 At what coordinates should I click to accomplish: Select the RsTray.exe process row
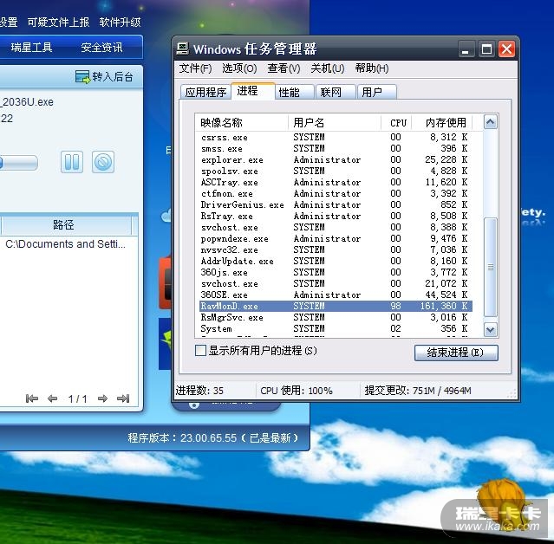coord(334,216)
